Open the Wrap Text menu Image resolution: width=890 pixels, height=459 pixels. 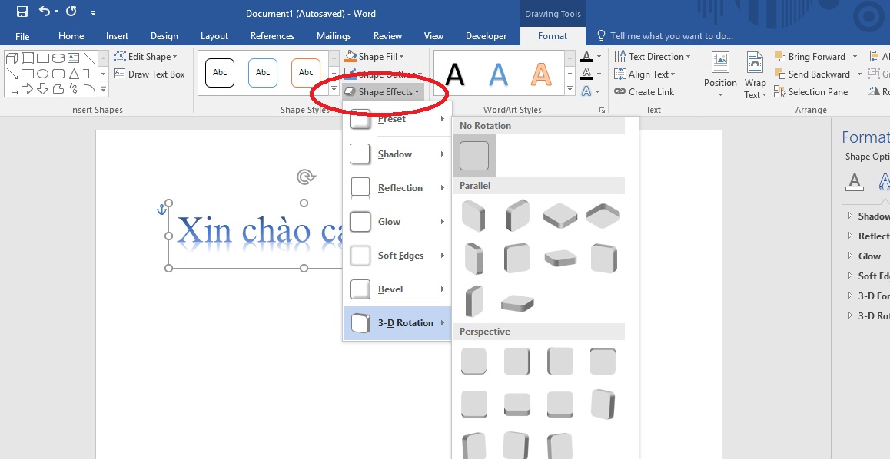pos(755,74)
